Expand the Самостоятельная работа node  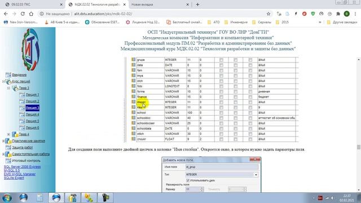pos(3,154)
